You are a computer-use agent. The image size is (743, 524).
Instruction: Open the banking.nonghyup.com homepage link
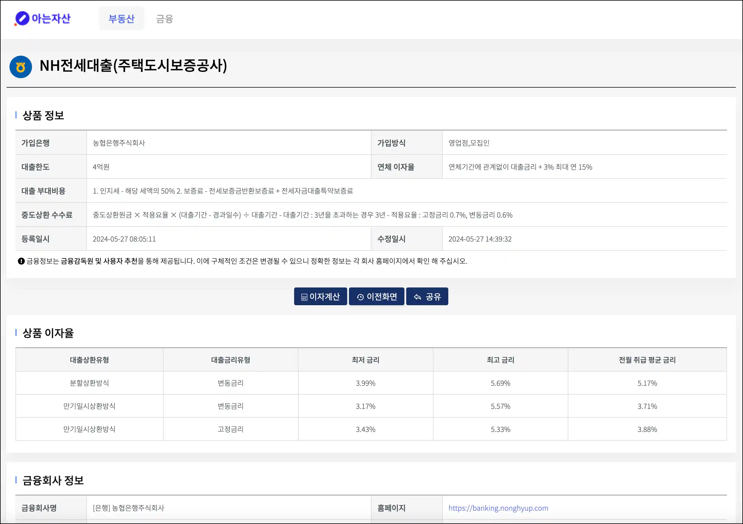(x=498, y=508)
